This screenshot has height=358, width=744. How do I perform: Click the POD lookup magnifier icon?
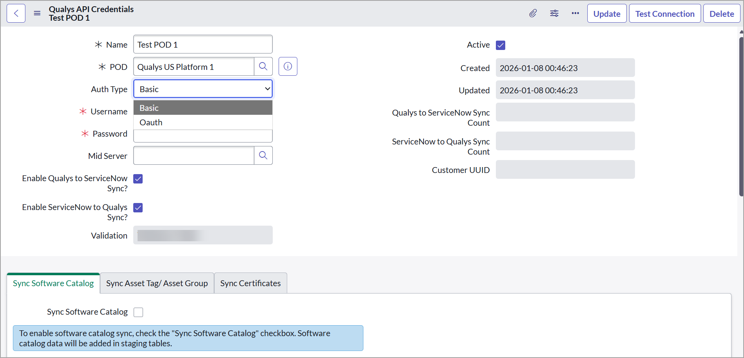point(263,66)
